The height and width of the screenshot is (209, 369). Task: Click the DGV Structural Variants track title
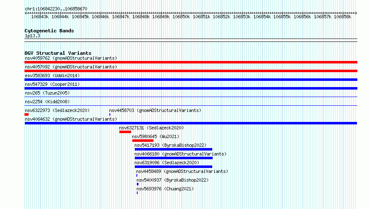pos(58,53)
